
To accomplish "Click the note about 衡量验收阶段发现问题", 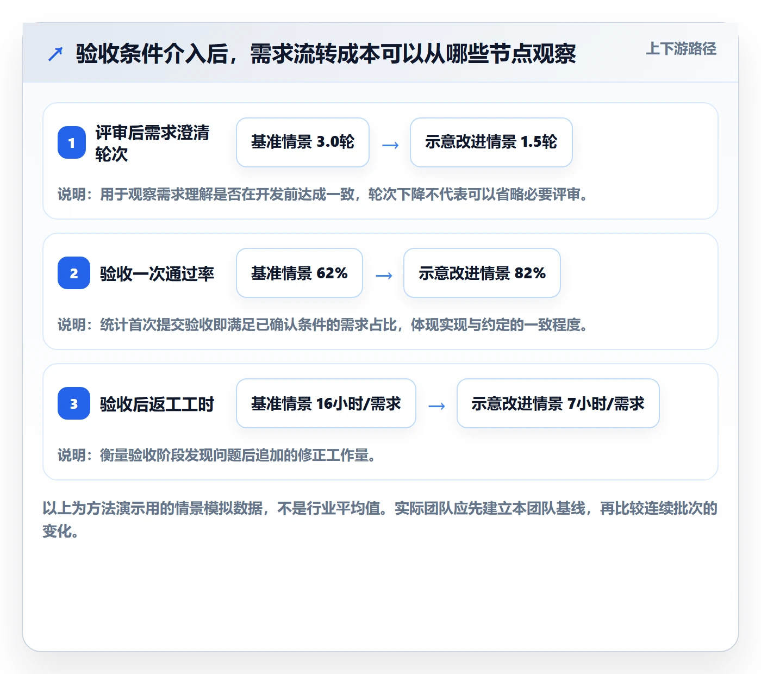I will (217, 455).
